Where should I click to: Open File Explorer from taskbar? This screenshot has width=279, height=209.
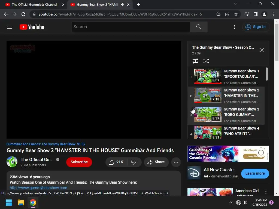(21, 202)
